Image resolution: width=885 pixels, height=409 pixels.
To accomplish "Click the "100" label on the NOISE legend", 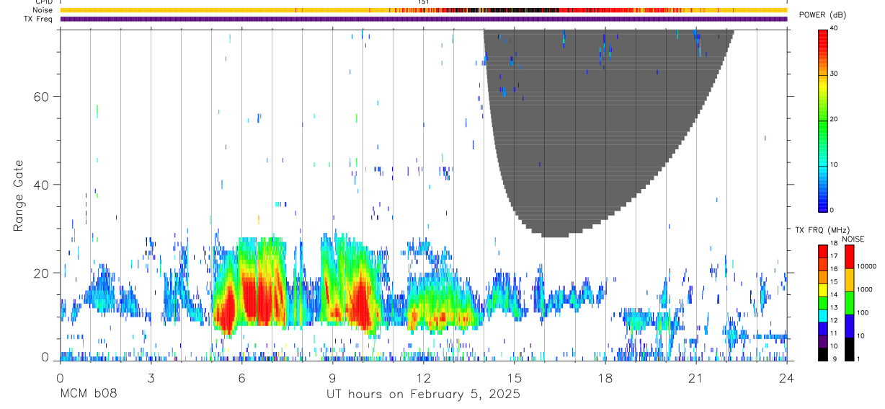I will [863, 312].
